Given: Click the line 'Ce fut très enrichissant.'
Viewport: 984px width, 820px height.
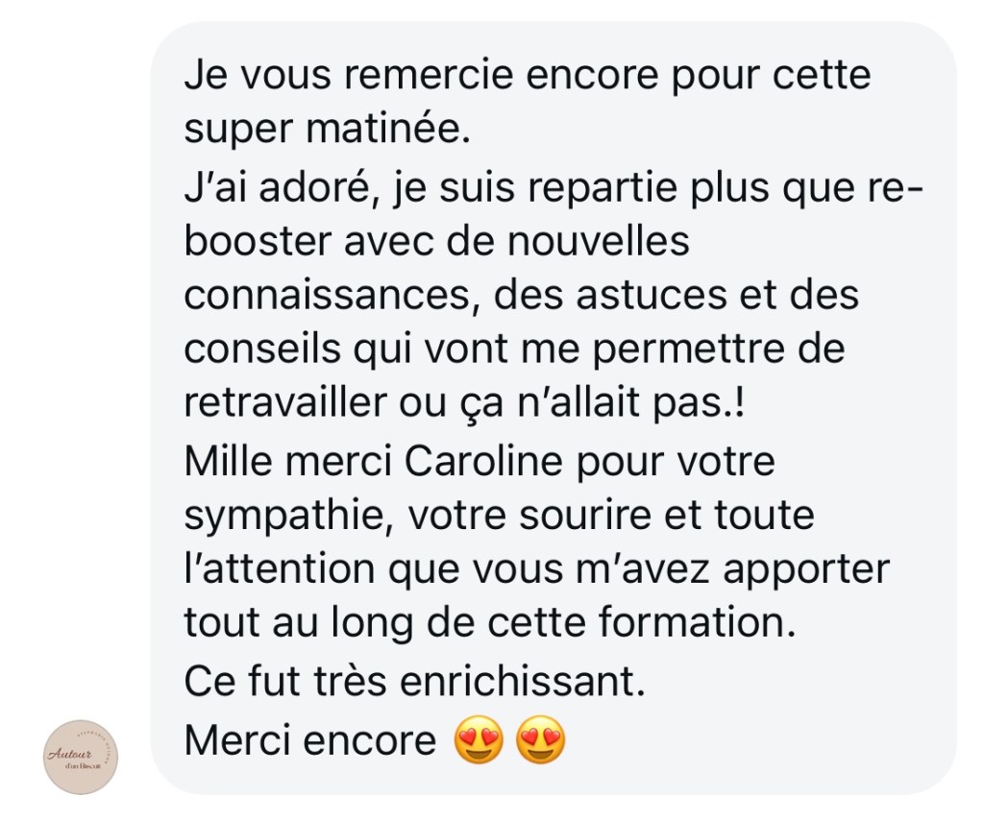Looking at the screenshot, I should pos(415,682).
